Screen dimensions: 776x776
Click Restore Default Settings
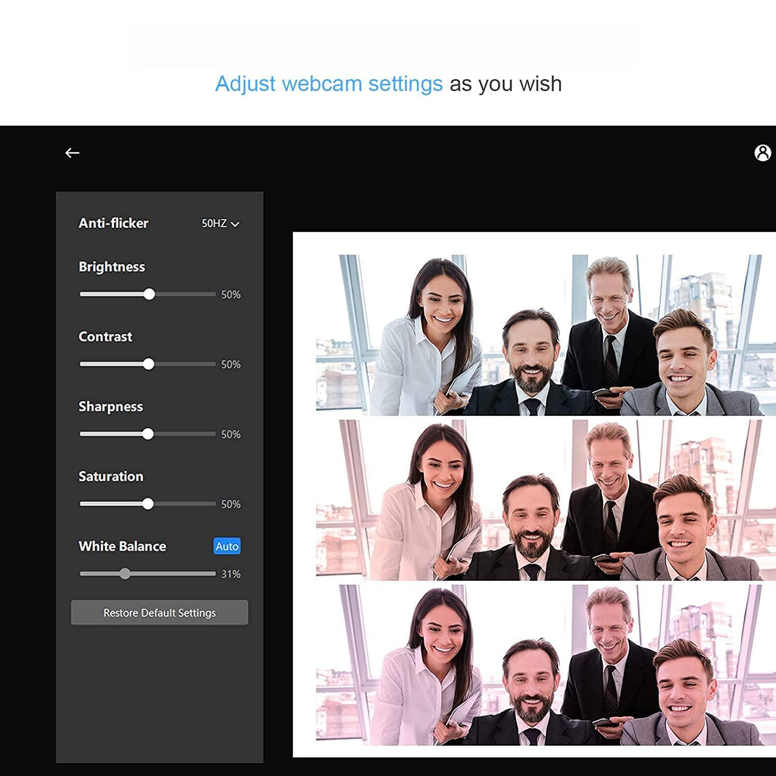click(159, 613)
